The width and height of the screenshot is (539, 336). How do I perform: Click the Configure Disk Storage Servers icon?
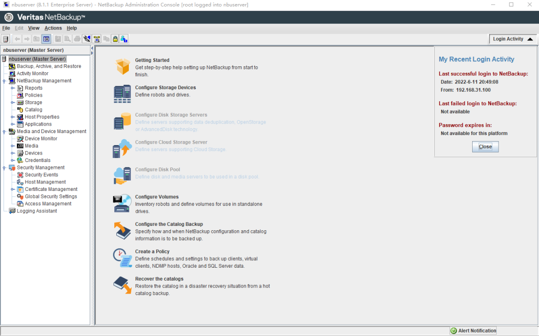(x=122, y=121)
